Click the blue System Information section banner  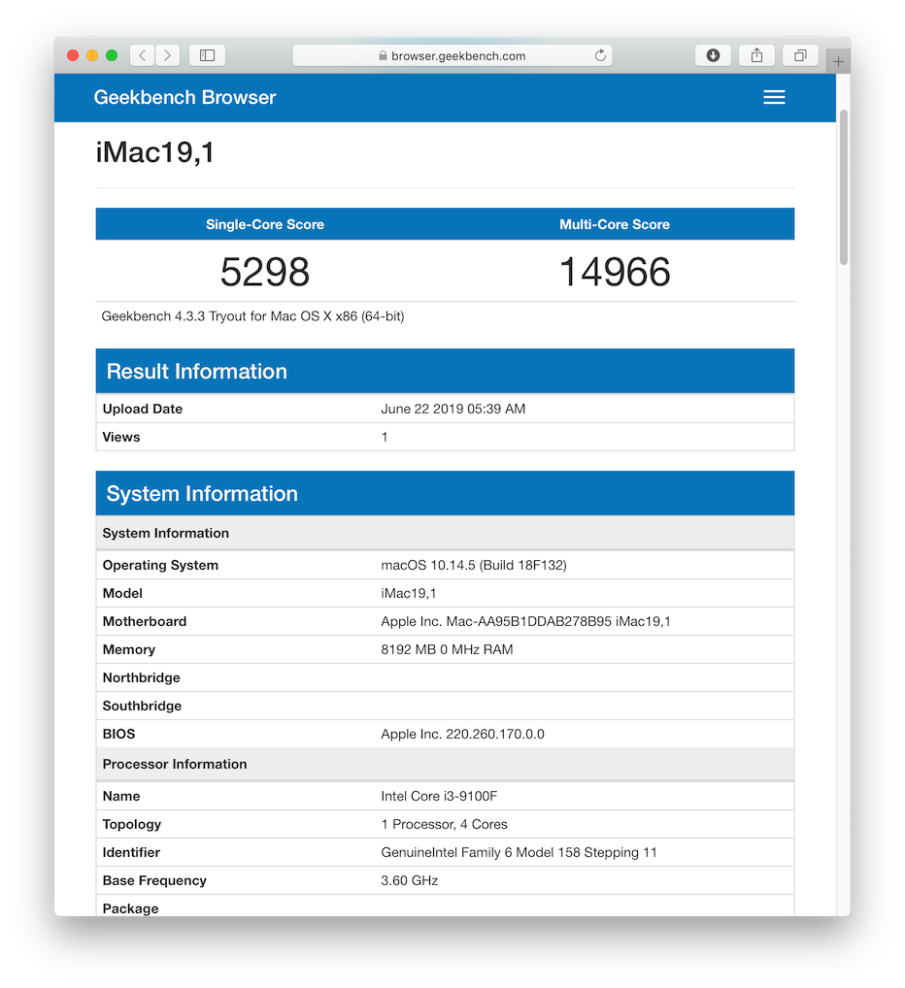(445, 493)
